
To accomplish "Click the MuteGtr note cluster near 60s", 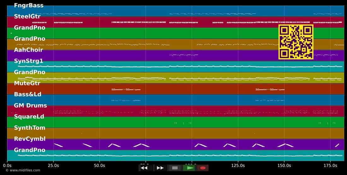I will [126, 89].
